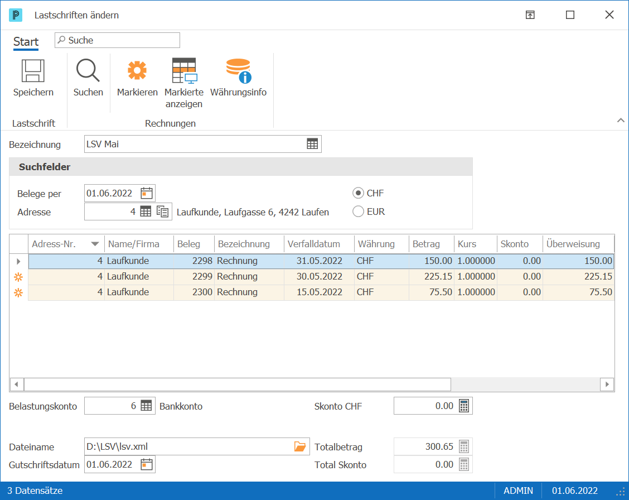
Task: Open the Gutschriftsdatum calendar picker
Action: click(x=147, y=464)
